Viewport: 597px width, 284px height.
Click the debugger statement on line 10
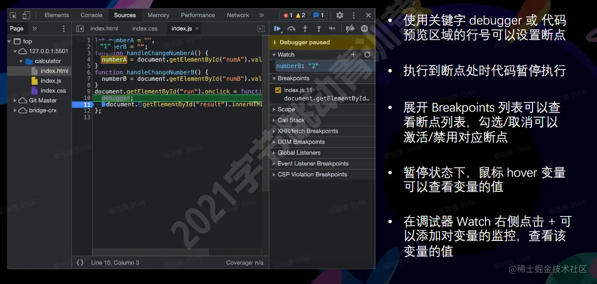pyautogui.click(x=117, y=98)
